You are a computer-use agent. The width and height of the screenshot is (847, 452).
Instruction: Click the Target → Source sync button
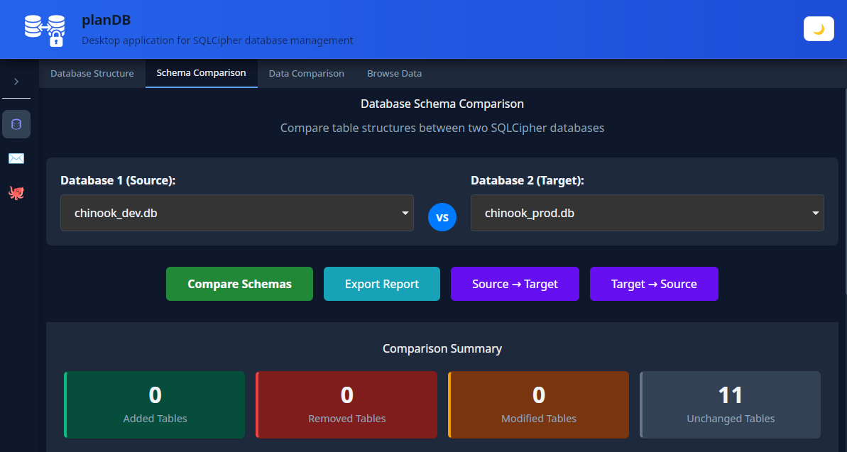[x=654, y=283]
